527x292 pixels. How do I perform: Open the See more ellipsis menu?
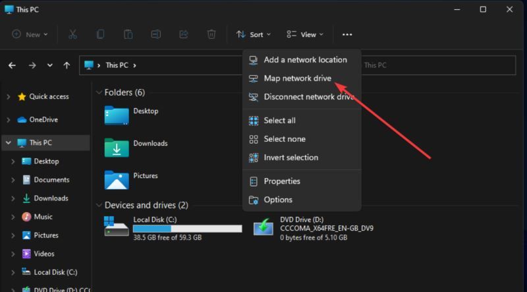pyautogui.click(x=347, y=34)
